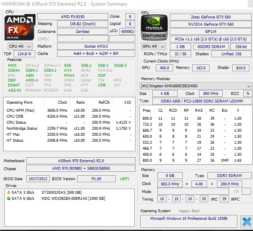The width and height of the screenshot is (253, 231).
Task: Click the TDP value 124.8 W
Action: point(24,54)
